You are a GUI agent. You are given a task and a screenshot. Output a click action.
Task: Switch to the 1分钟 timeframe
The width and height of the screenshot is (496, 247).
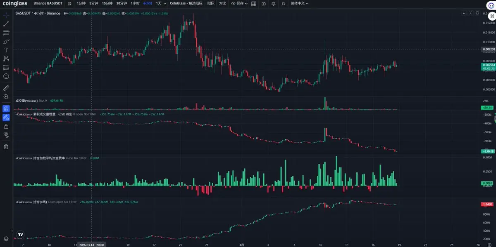click(x=81, y=3)
